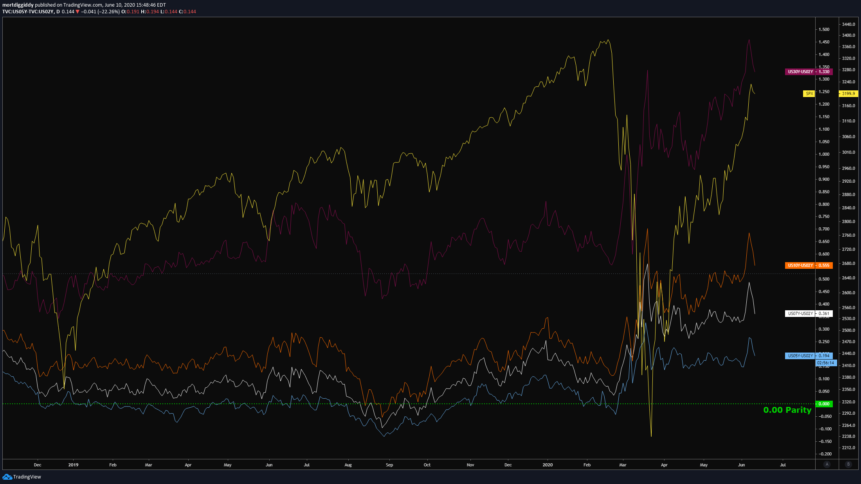Click the 2020 label on time axis
The image size is (861, 484).
(548, 465)
